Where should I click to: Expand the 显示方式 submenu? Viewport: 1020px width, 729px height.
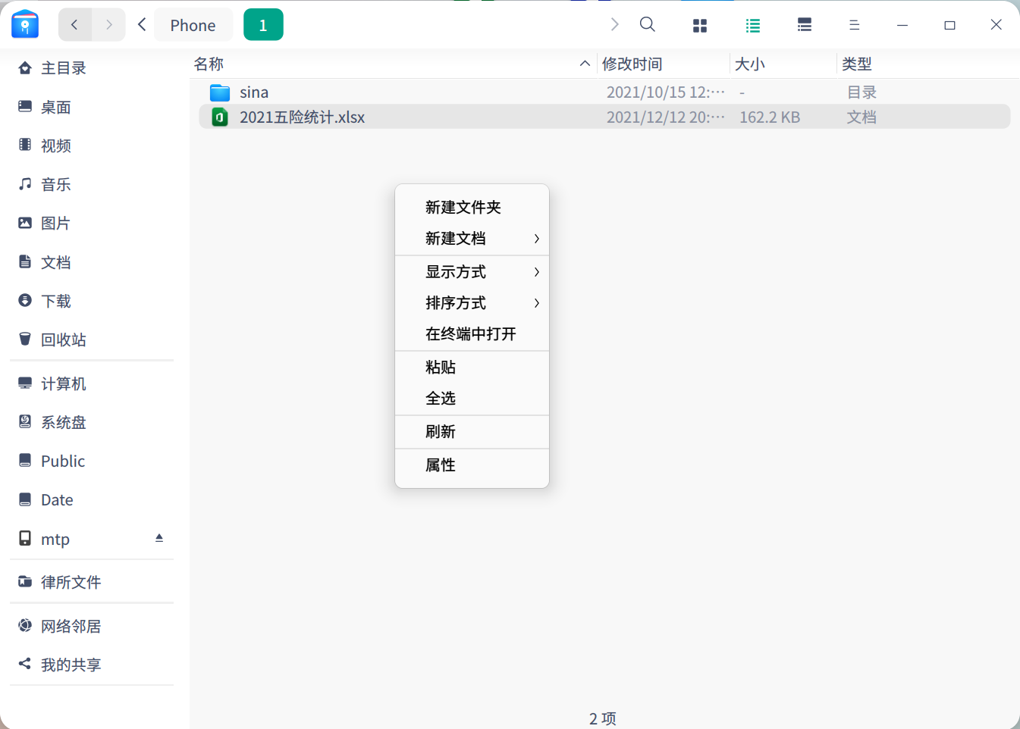tap(472, 272)
